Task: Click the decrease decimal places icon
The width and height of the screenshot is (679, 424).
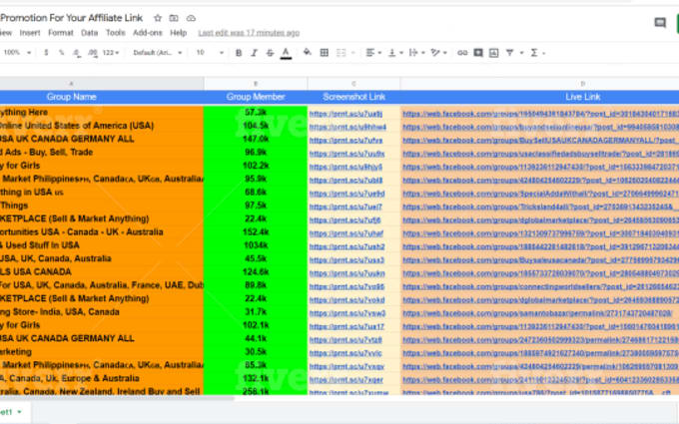Action: (x=77, y=53)
